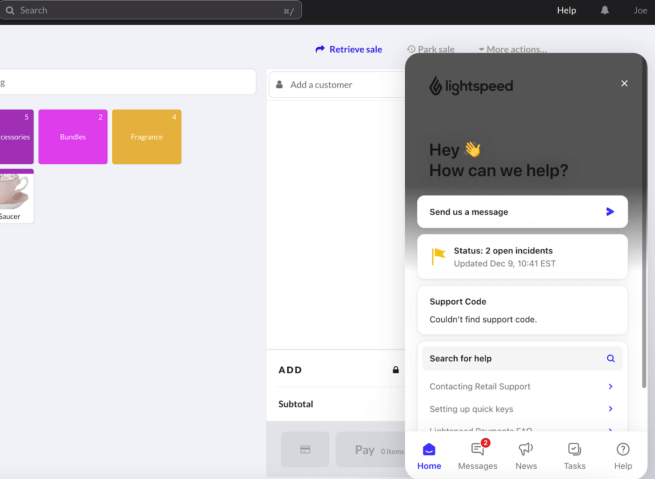Click the Pay 0 items button
655x479 pixels.
[x=371, y=450]
